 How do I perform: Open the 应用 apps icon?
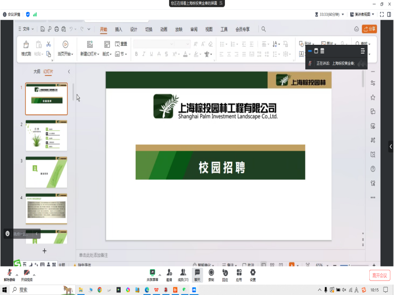coord(239,274)
